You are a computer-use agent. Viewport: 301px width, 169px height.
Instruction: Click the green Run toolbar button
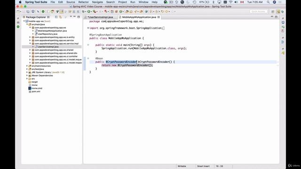(89, 12)
